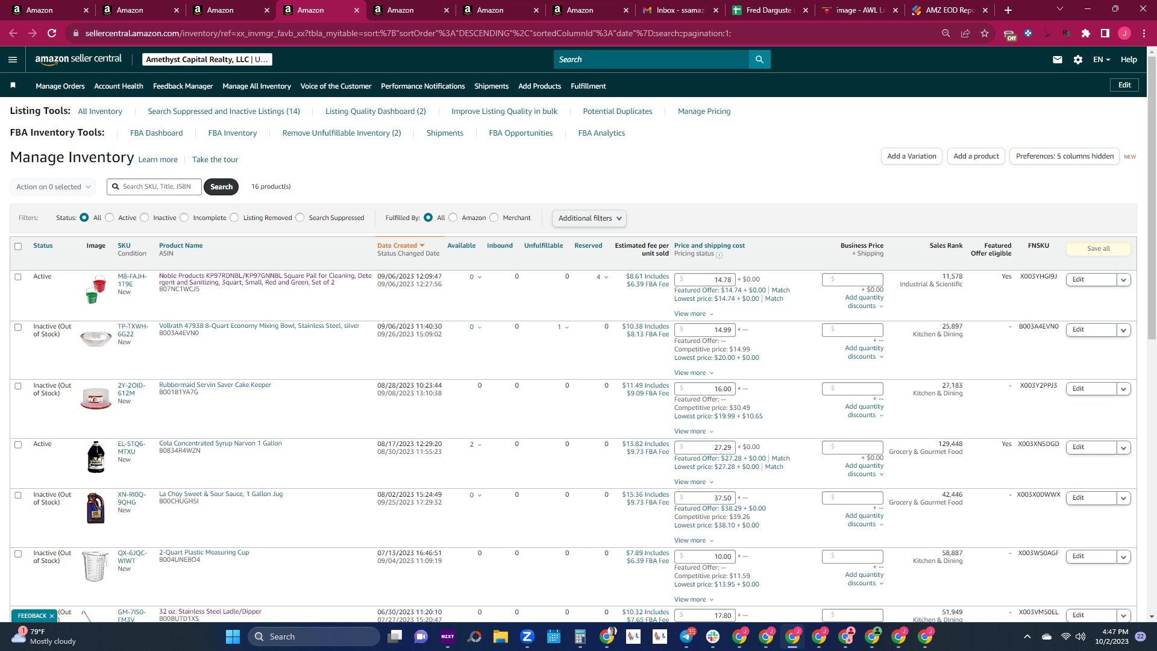Open the settings gear icon
Viewport: 1157px width, 651px height.
(x=1078, y=60)
